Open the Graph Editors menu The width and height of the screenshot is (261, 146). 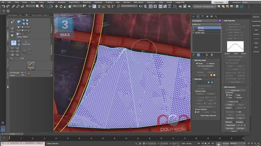[x=74, y=2]
